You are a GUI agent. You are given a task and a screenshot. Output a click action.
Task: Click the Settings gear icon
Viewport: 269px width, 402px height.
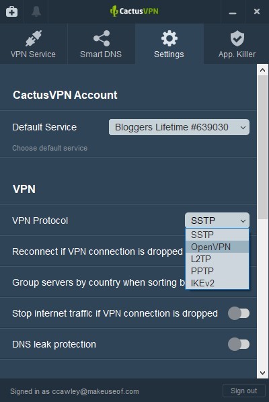pos(169,38)
